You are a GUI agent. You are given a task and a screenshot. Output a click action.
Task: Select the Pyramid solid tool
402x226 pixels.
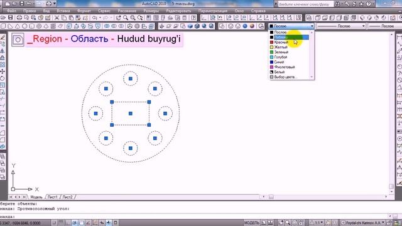coord(46,26)
